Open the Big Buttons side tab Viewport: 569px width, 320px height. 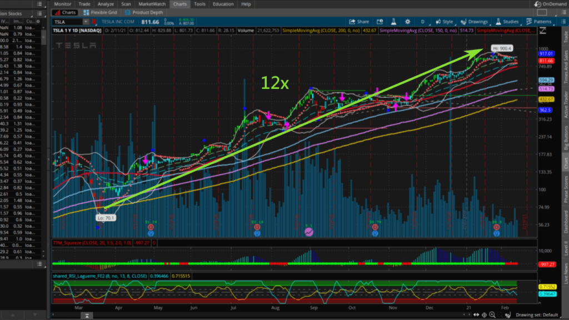(565, 138)
